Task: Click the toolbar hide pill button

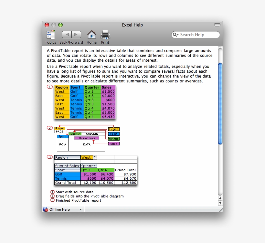Action: click(217, 25)
